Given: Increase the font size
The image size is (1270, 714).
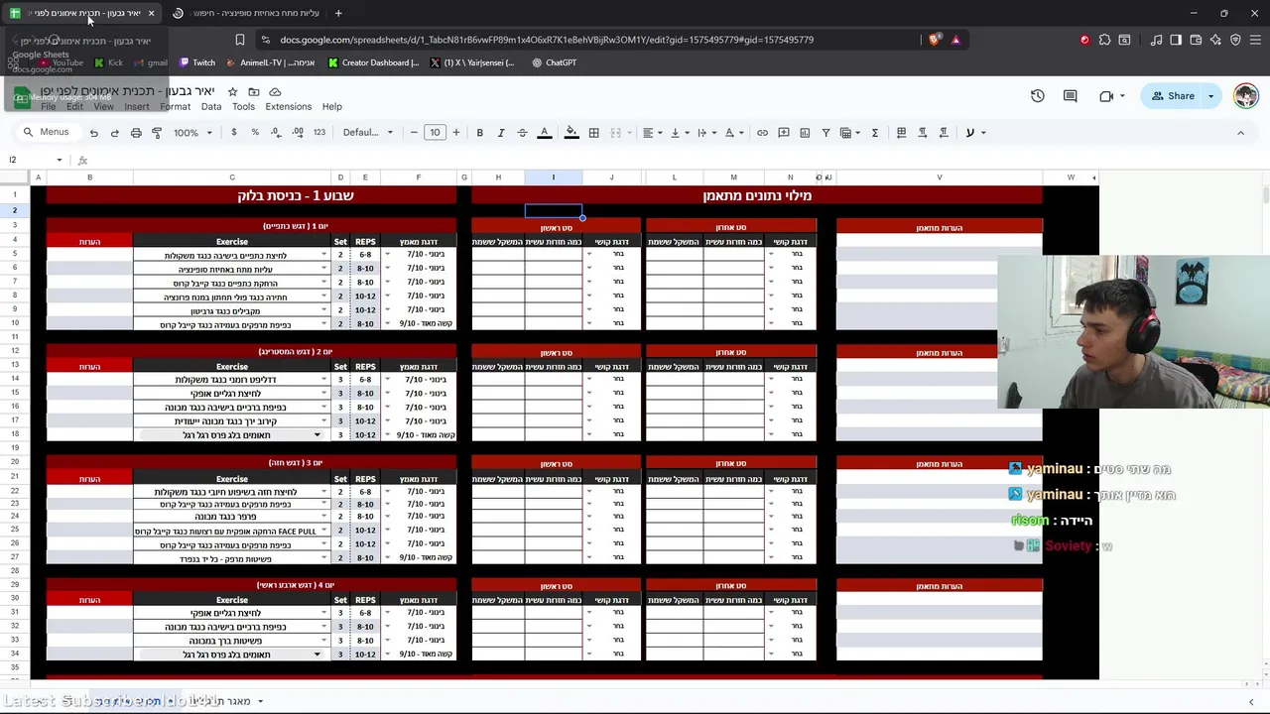Looking at the screenshot, I should pyautogui.click(x=456, y=133).
